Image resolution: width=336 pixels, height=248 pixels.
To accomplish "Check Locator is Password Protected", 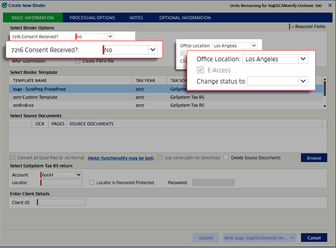I will tap(92, 182).
